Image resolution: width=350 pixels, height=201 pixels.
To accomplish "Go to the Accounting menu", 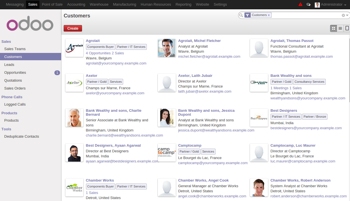I will [76, 5].
